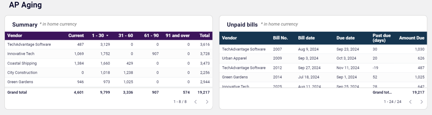Go to next page in Unpaid bills table

pos(421,102)
